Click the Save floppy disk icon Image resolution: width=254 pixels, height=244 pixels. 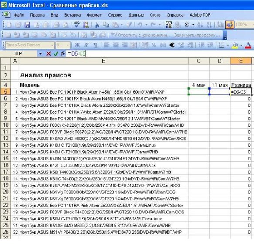(27, 25)
